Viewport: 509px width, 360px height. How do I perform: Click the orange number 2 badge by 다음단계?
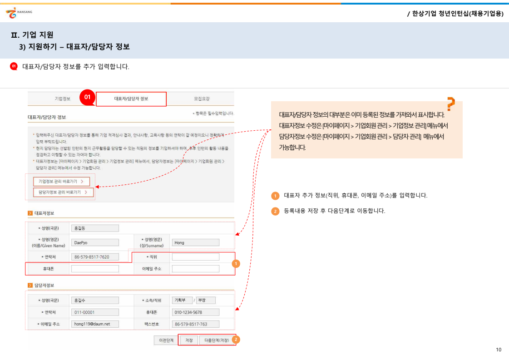[x=236, y=339]
